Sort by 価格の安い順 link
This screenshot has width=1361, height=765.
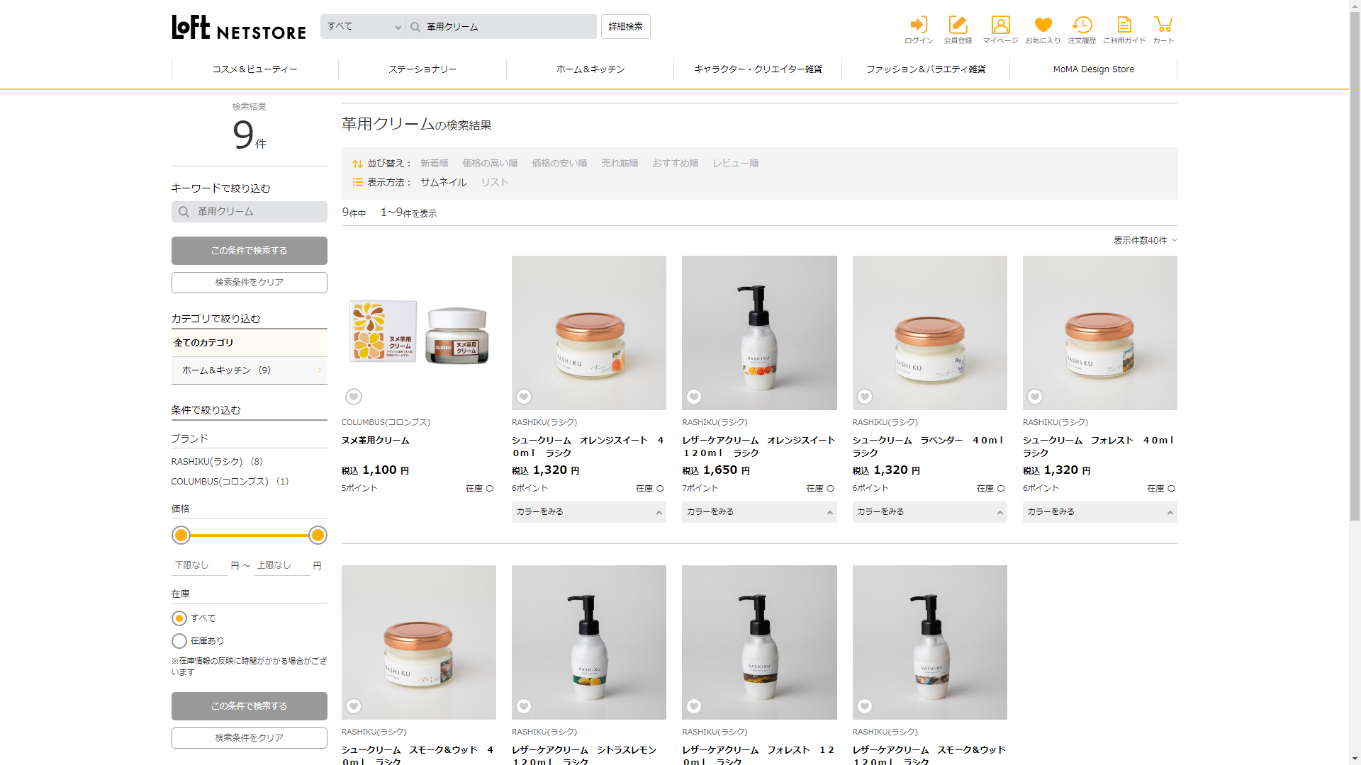559,164
